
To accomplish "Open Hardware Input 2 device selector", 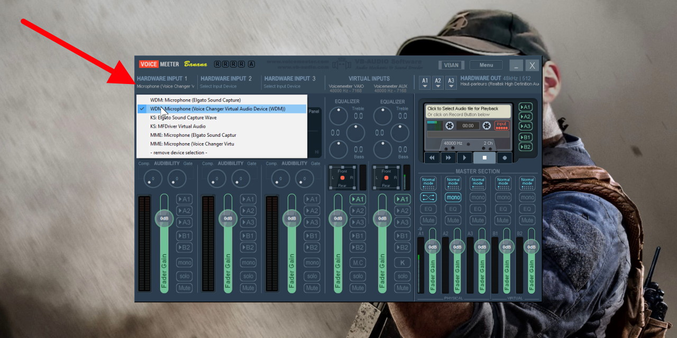I will 226,82.
